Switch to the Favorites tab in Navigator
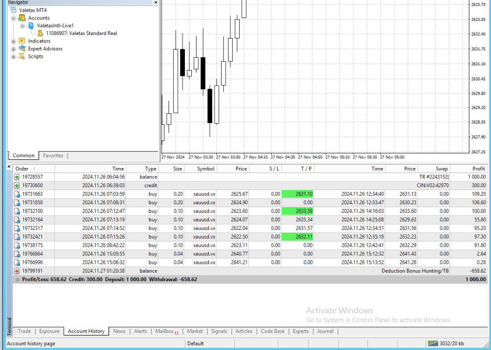The image size is (491, 350). tap(53, 155)
